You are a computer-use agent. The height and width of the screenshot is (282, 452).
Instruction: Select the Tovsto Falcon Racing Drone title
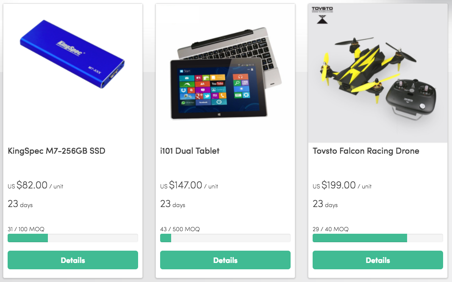click(x=366, y=151)
